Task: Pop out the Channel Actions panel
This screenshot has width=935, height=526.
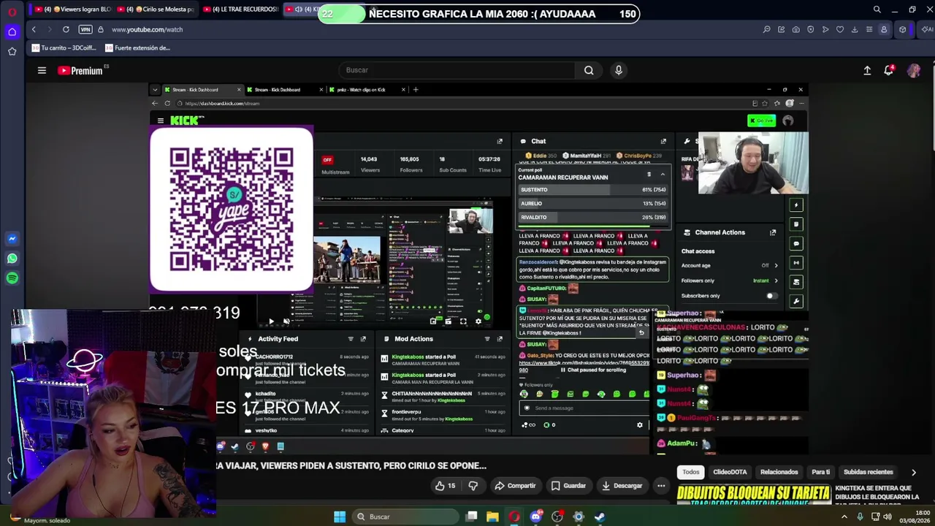Action: pos(773,232)
